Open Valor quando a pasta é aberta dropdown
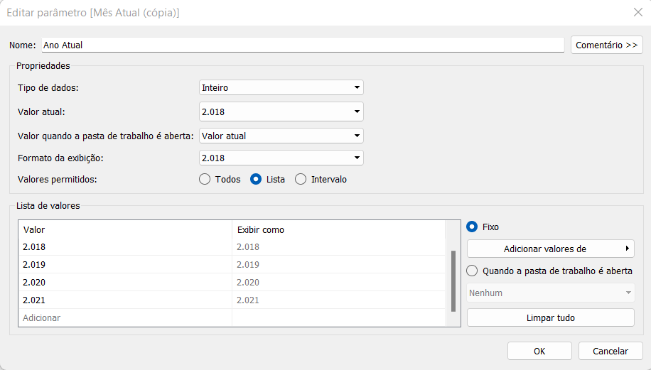Image resolution: width=651 pixels, height=370 pixels. [x=281, y=136]
